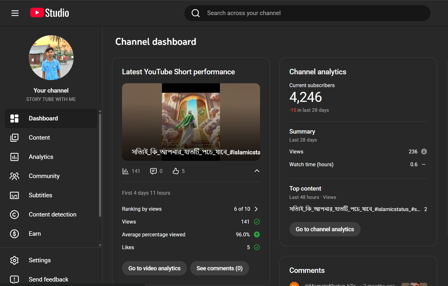This screenshot has width=448, height=286.
Task: Open Settings from the sidebar
Action: tap(40, 260)
